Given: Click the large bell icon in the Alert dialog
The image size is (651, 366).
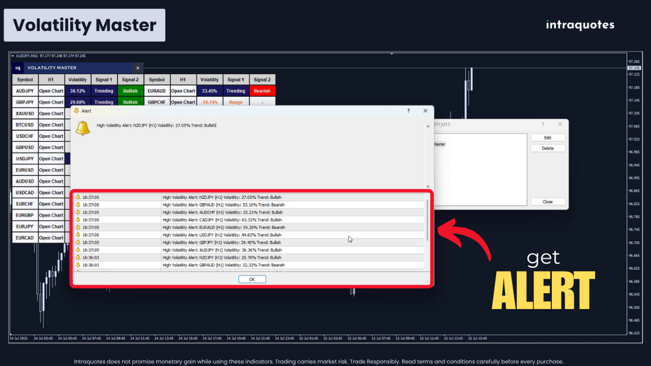Looking at the screenshot, I should tap(82, 128).
